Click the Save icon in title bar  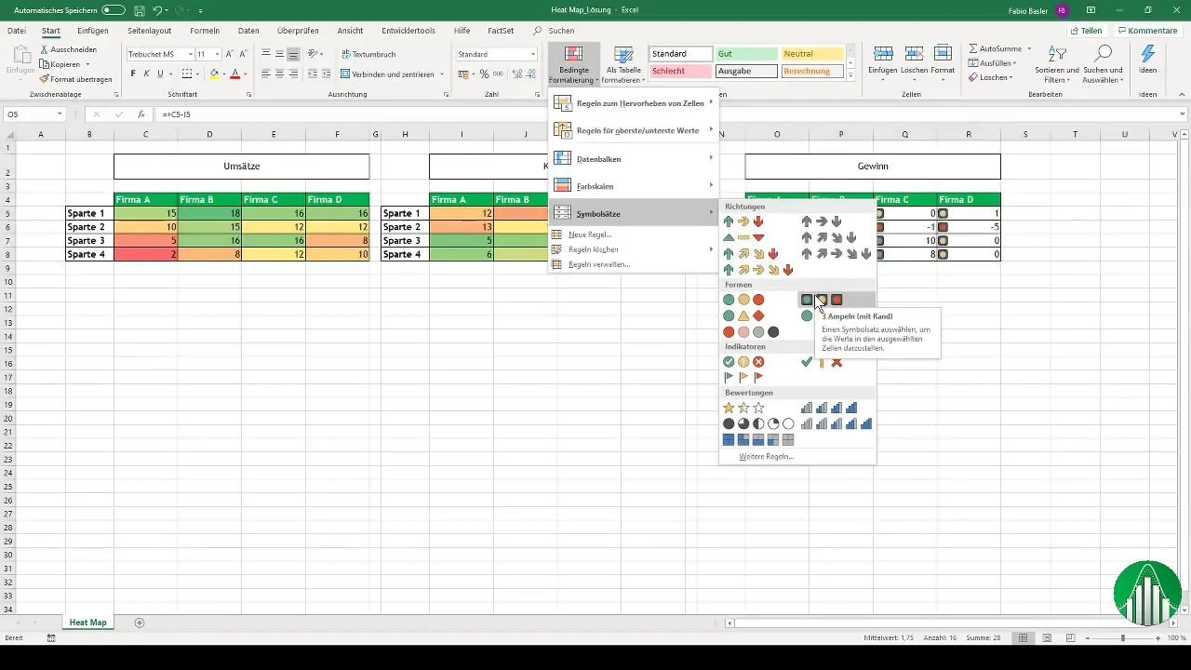(x=138, y=9)
